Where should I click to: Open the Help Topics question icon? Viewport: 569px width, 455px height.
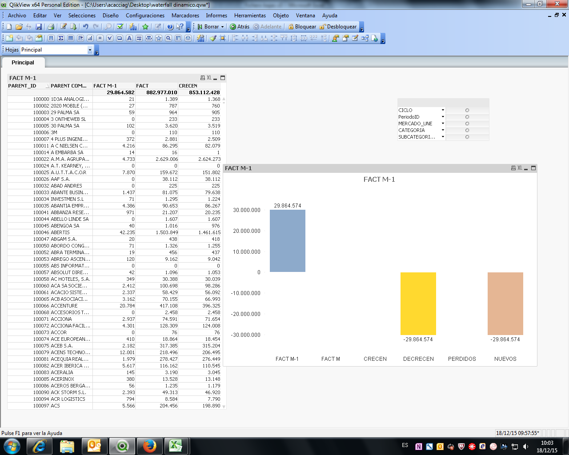click(170, 27)
